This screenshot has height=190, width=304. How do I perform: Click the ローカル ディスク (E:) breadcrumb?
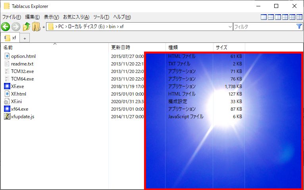[86, 27]
